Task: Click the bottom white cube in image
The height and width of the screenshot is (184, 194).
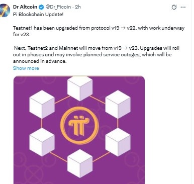Action: [x=80, y=163]
